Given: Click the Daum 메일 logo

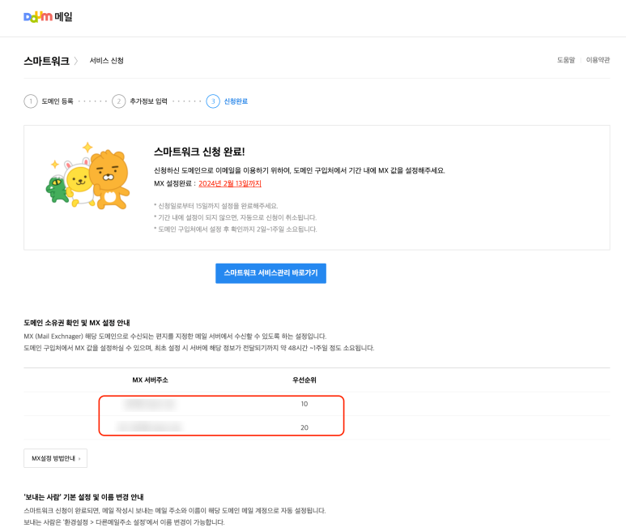Looking at the screenshot, I should (48, 17).
